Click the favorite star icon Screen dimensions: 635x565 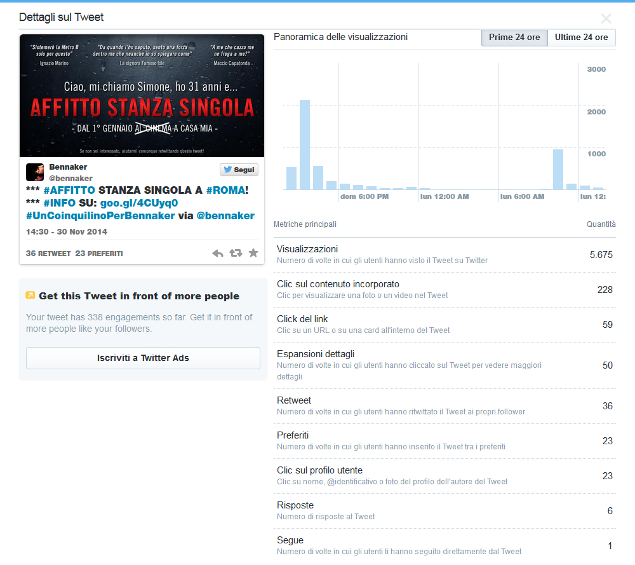coord(253,252)
